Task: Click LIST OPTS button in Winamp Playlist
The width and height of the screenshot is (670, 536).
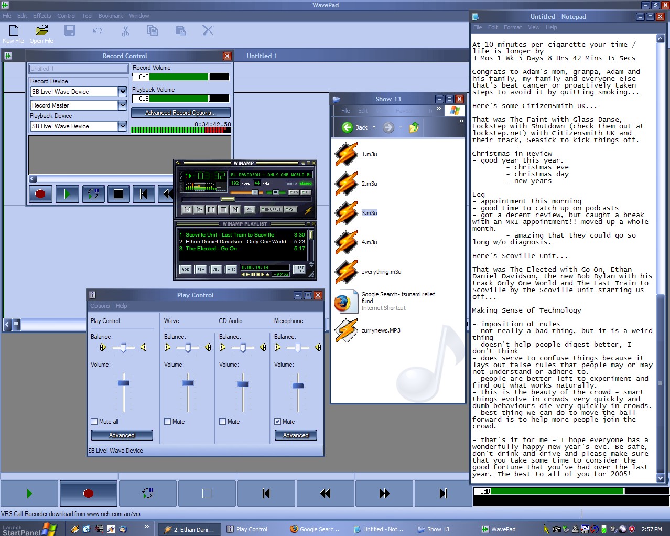Action: coord(299,269)
